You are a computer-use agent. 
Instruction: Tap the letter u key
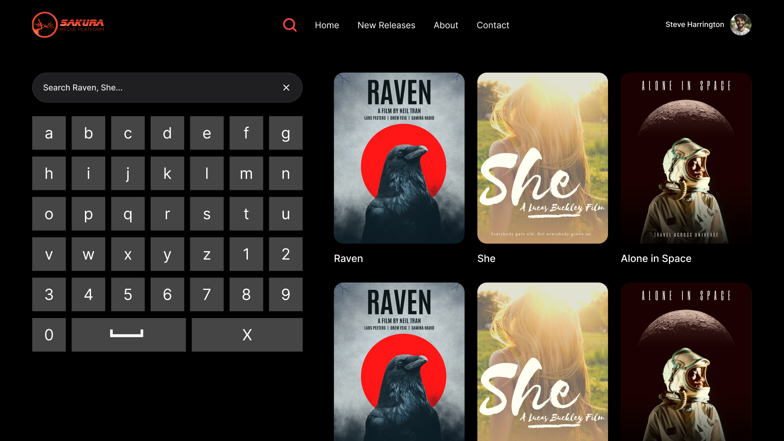tap(286, 214)
